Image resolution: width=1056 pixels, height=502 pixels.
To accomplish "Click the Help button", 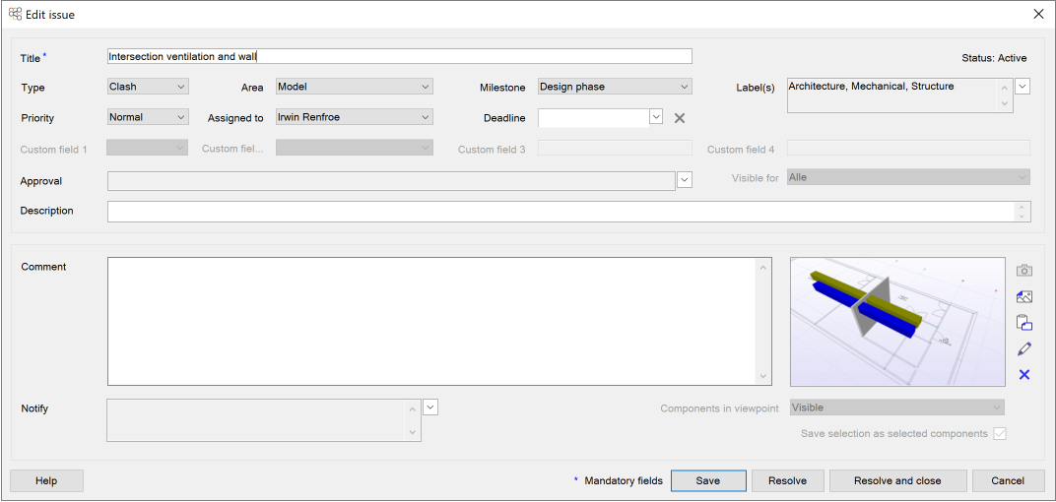I will coord(46,480).
